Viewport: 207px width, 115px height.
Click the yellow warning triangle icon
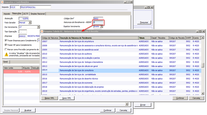coord(6,54)
